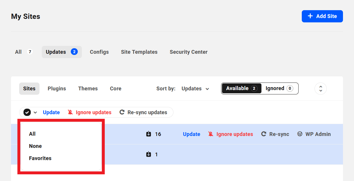Click the All tab count badge 7
The image size is (354, 181).
coord(30,52)
